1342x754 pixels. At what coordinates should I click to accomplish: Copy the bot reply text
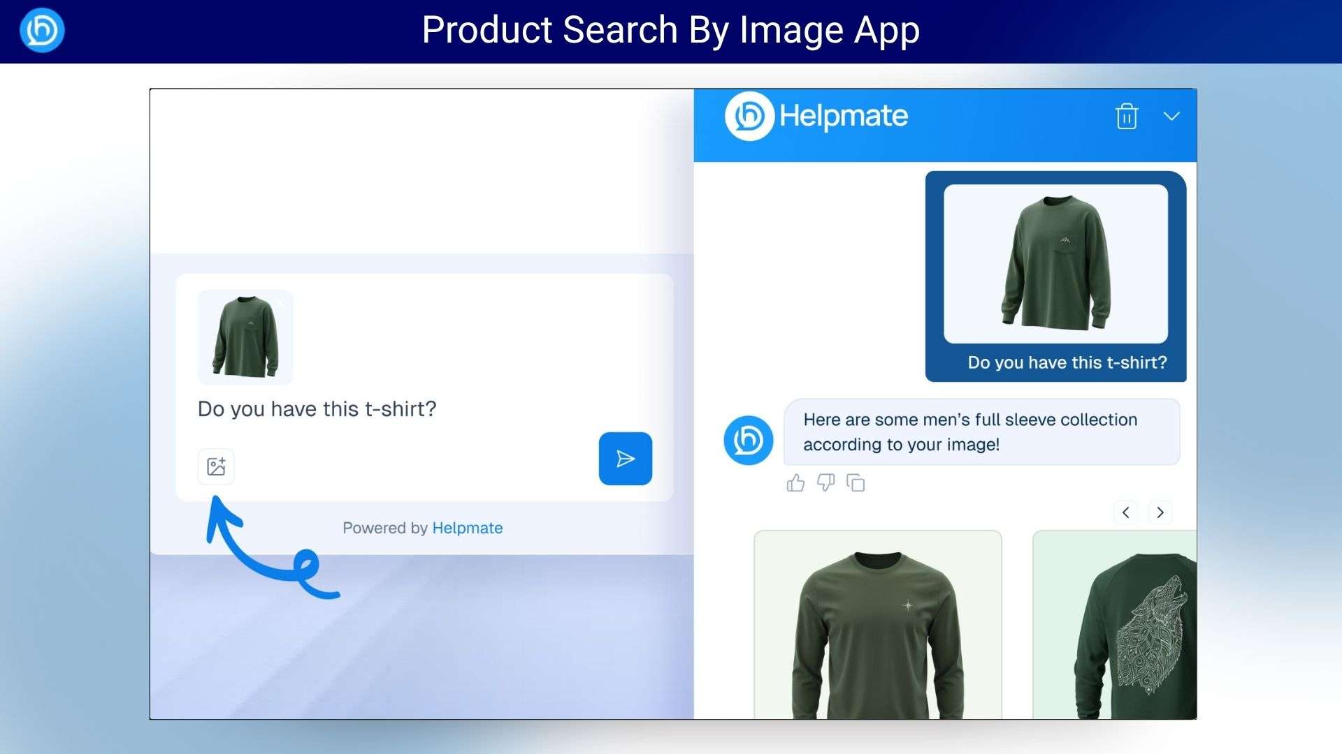(856, 483)
